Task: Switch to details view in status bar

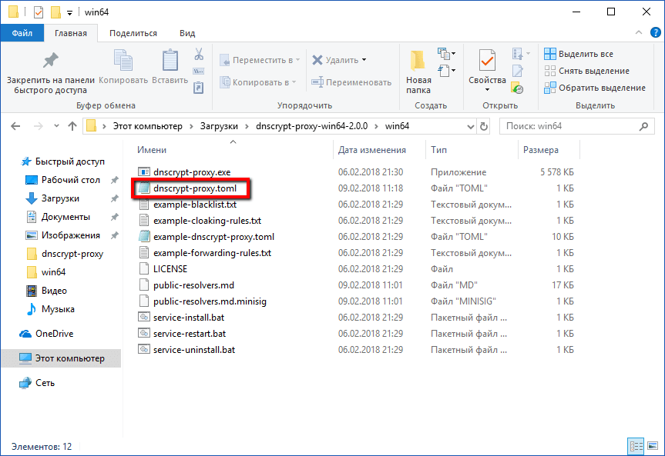Action: coord(636,446)
